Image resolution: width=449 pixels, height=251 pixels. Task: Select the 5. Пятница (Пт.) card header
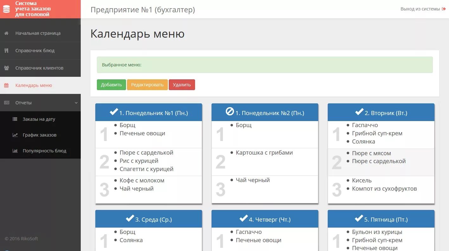[x=381, y=219]
